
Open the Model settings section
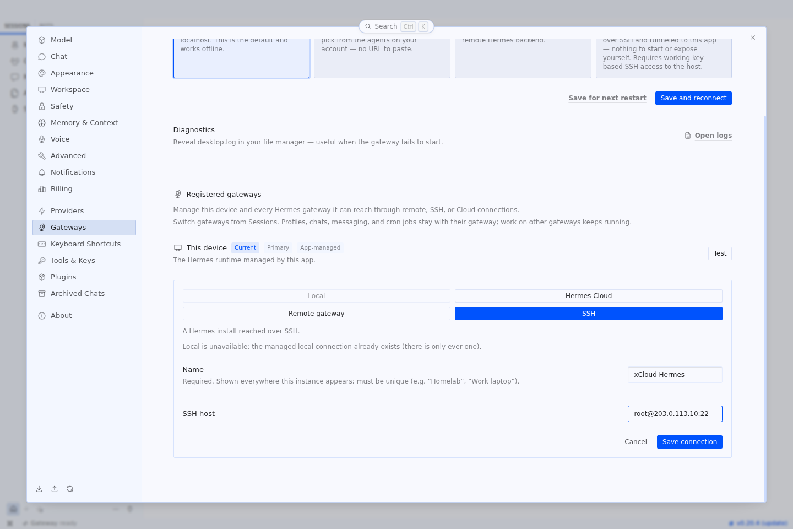coord(84,40)
